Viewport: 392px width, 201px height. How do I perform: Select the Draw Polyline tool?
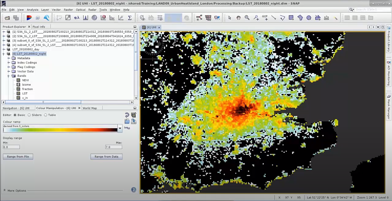pyautogui.click(x=283, y=18)
